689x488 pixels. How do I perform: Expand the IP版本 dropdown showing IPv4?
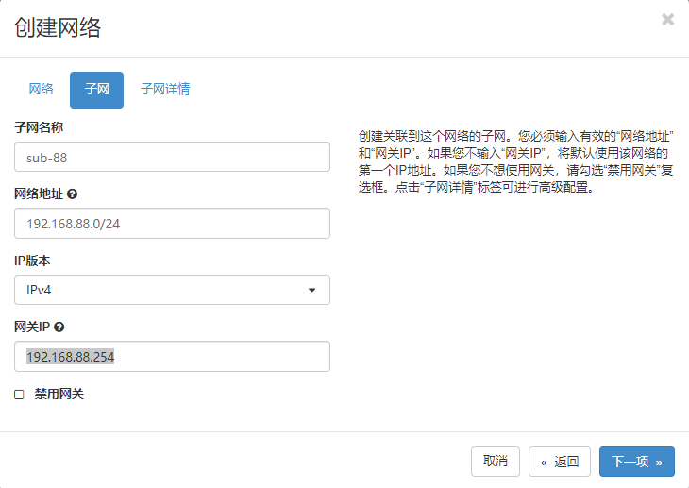coord(172,290)
